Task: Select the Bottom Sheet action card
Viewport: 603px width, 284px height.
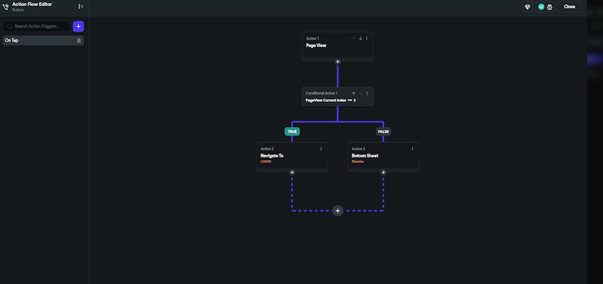Action: 384,156
